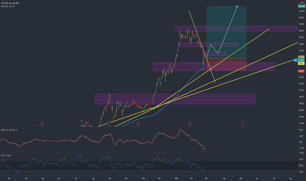
Task: Click the 400.00 price axis label
Action: (x=302, y=110)
